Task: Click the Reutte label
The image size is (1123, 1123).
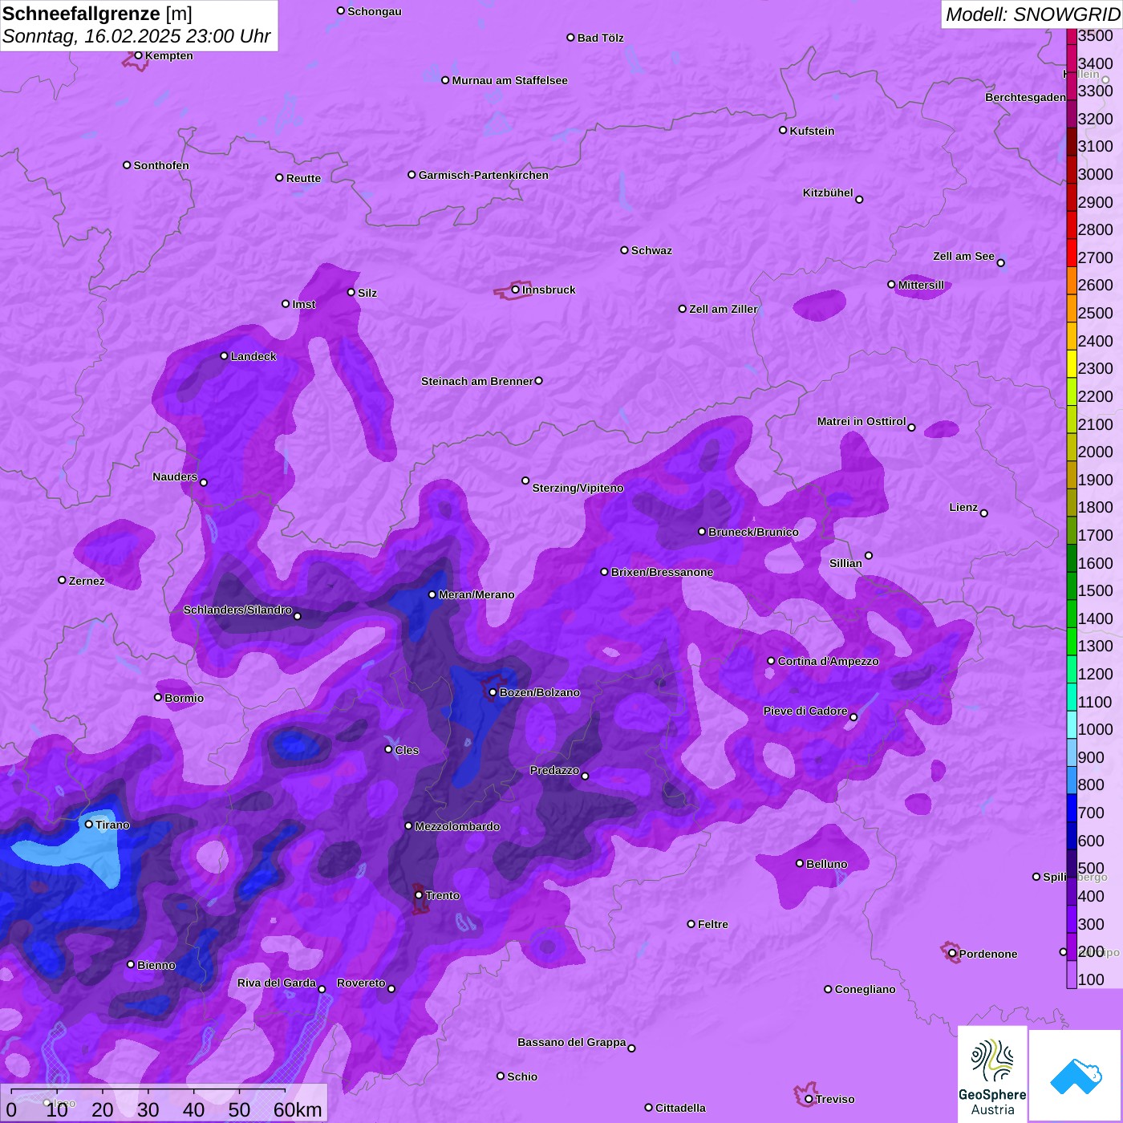Action: click(303, 178)
